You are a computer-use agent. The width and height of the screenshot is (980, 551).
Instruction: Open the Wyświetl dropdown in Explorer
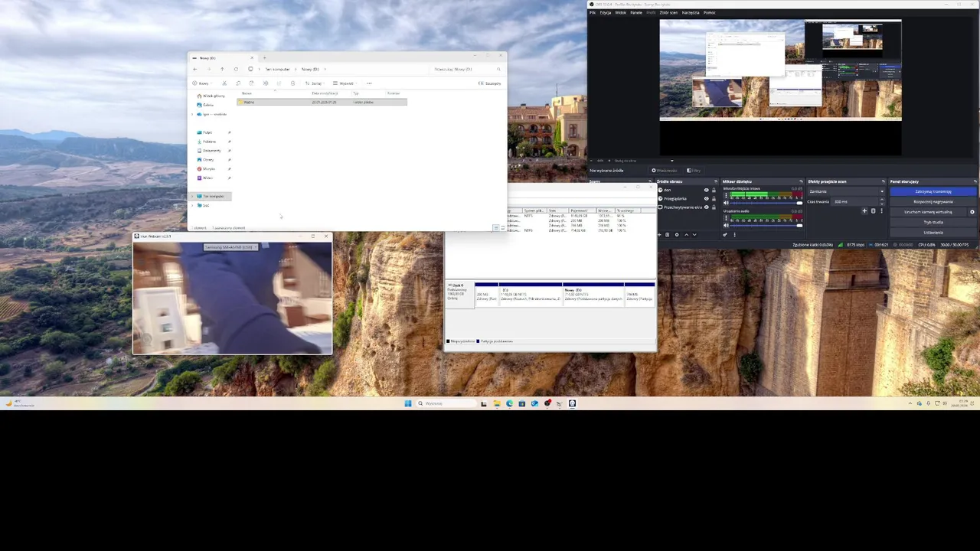[345, 83]
